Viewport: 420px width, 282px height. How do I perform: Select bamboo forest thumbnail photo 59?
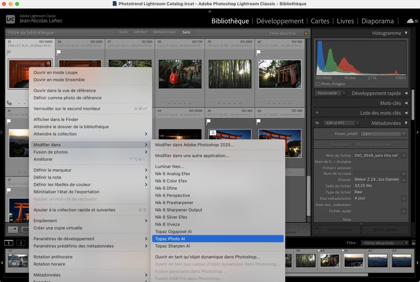tap(230, 74)
